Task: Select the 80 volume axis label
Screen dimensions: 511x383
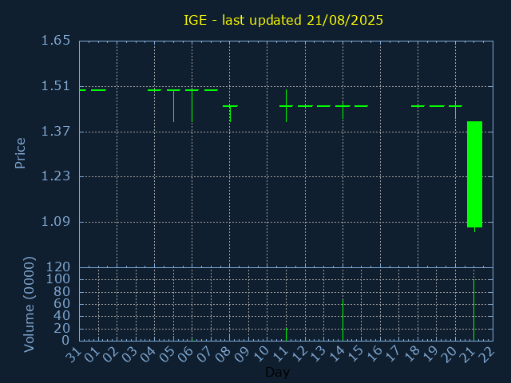Action: (62, 292)
